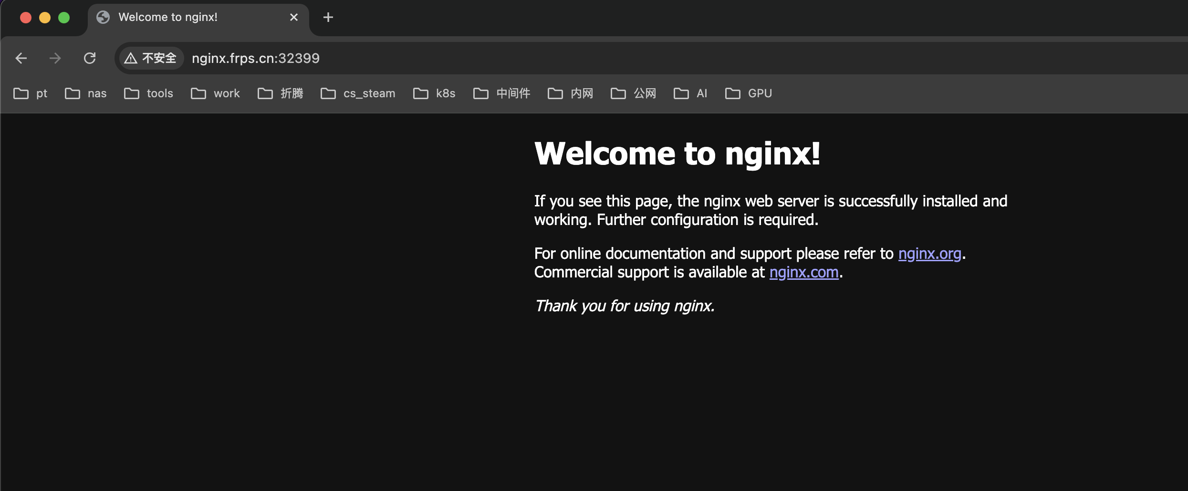The image size is (1188, 491).
Task: Follow the nginx.org documentation link
Action: (929, 253)
